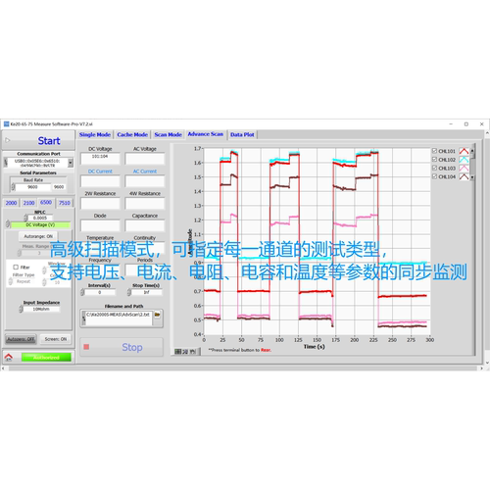Click the red Stop button

122,347
